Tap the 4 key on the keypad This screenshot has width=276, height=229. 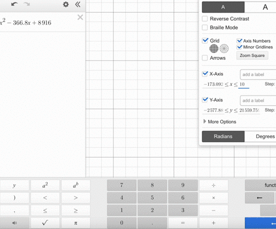click(121, 198)
